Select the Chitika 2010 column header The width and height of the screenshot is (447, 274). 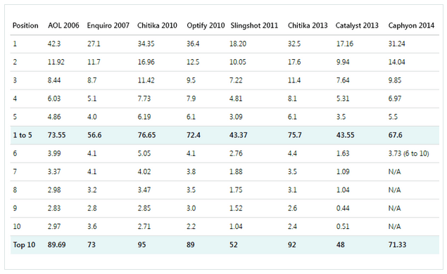point(157,25)
